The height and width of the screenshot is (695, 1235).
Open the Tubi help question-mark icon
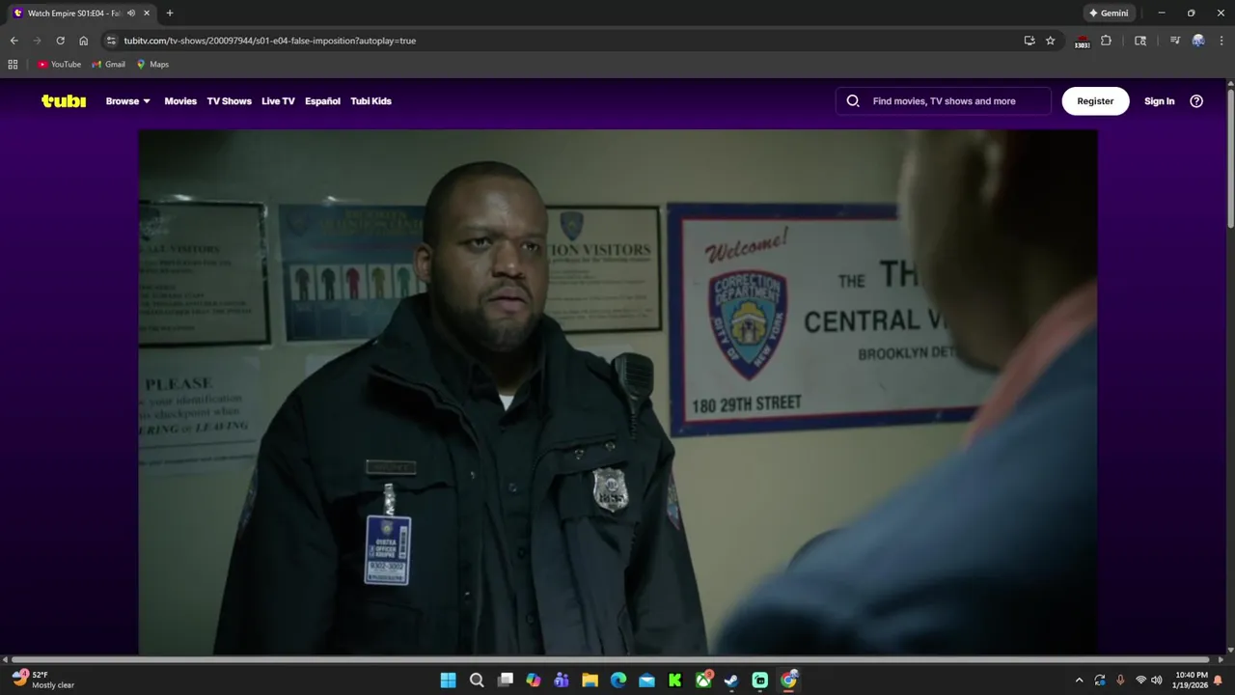click(x=1196, y=101)
